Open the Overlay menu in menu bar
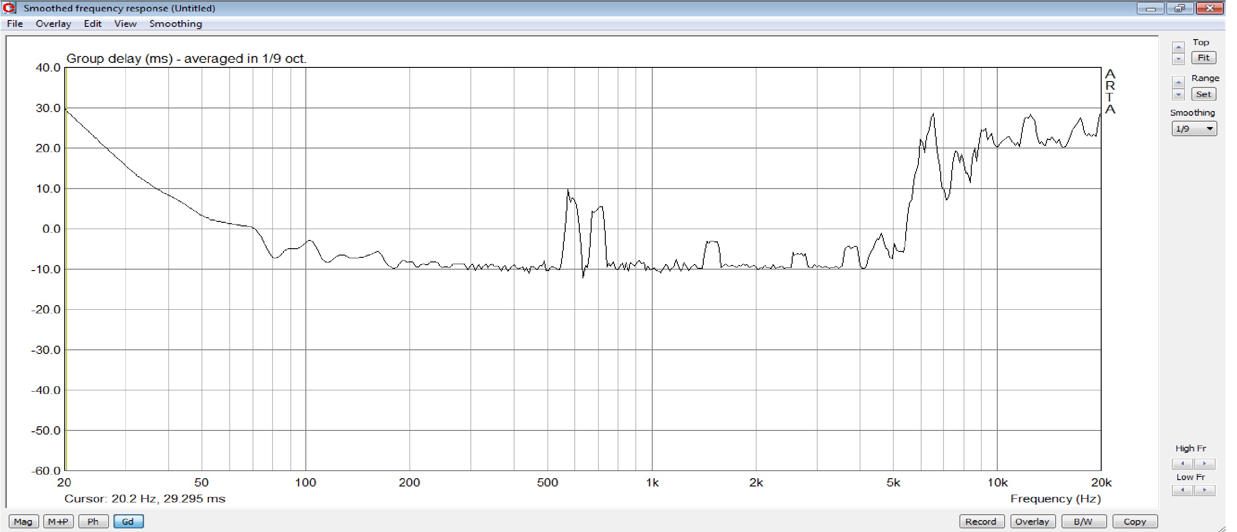The width and height of the screenshot is (1237, 532). [53, 24]
